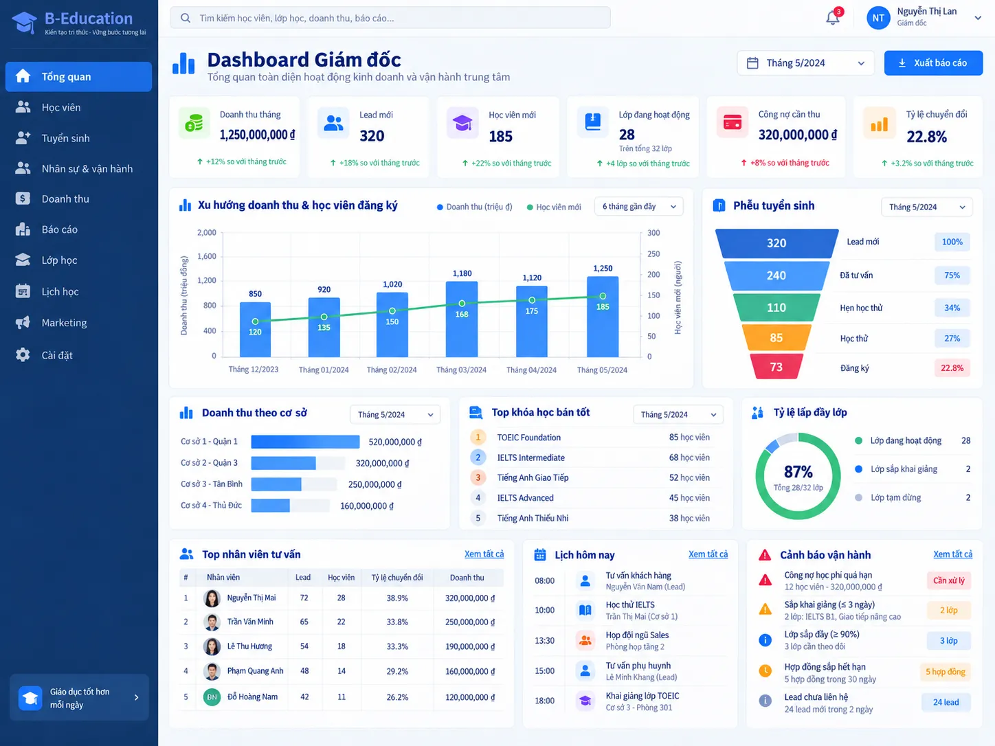This screenshot has height=746, width=995.
Task: Open the Top khóa học bán tốt month dropdown
Action: pos(678,414)
